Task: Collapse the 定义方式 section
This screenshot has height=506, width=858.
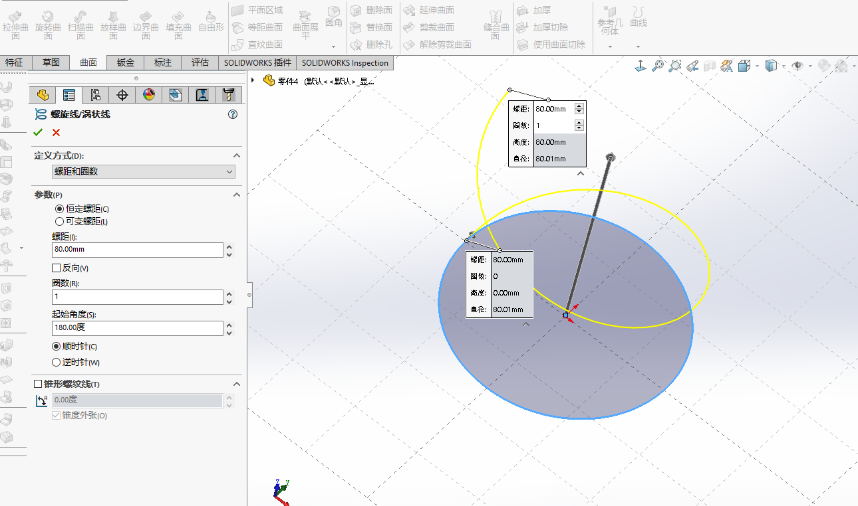Action: coord(236,156)
